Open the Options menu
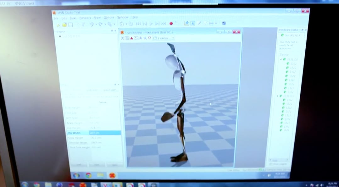This screenshot has height=187, width=339. pos(109,18)
